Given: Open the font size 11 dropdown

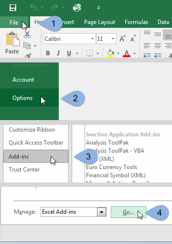Looking at the screenshot, I should 113,39.
